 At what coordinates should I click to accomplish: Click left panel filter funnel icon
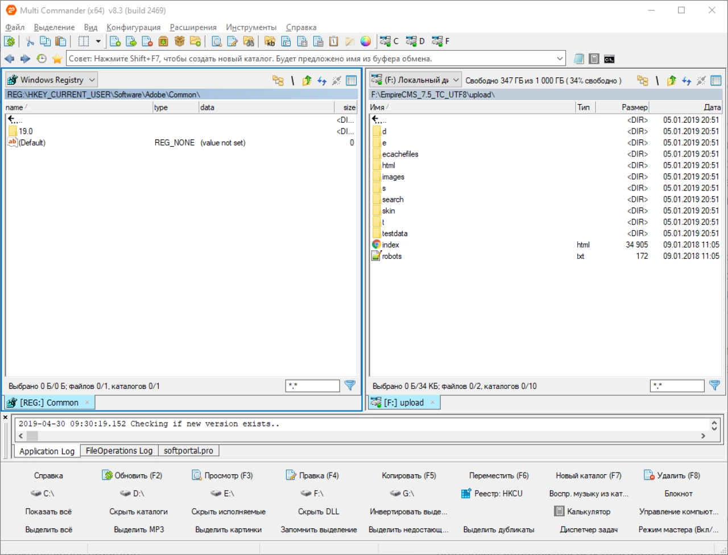[x=350, y=386]
